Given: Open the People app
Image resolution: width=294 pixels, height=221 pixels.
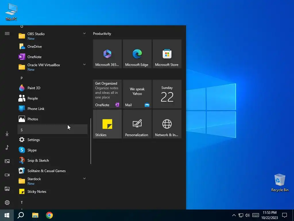Looking at the screenshot, I should tap(53, 98).
